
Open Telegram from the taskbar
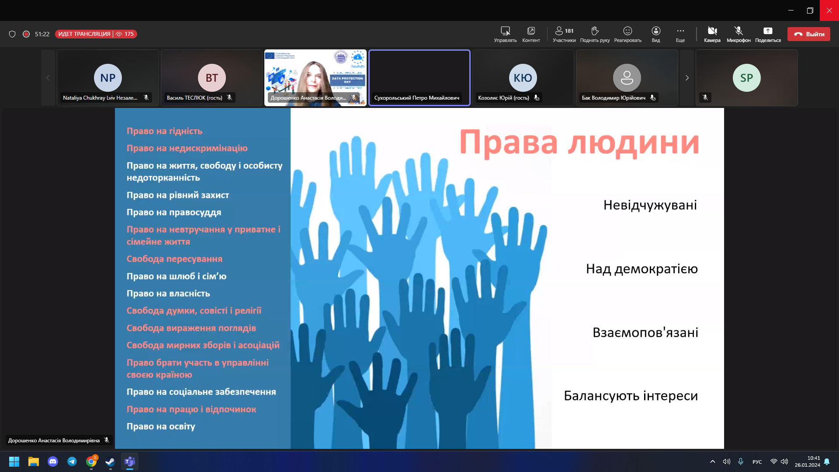pos(72,462)
